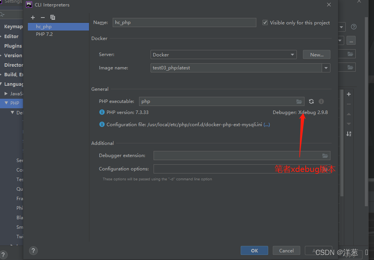Click the Name input field
Screen dimensions: 374x260
[x=185, y=22]
